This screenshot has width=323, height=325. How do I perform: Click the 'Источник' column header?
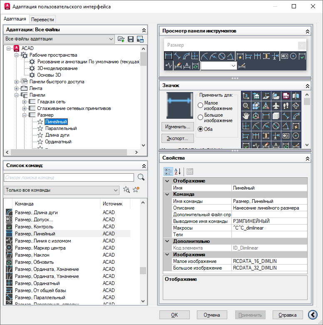(115, 204)
